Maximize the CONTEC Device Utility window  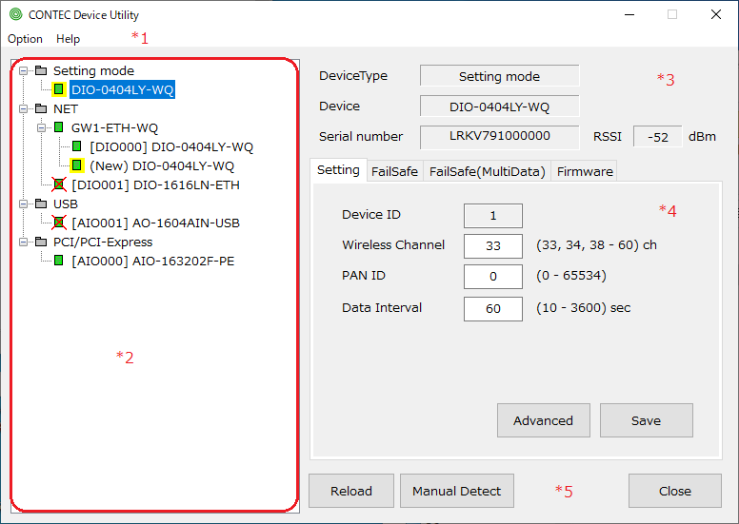[x=672, y=14]
